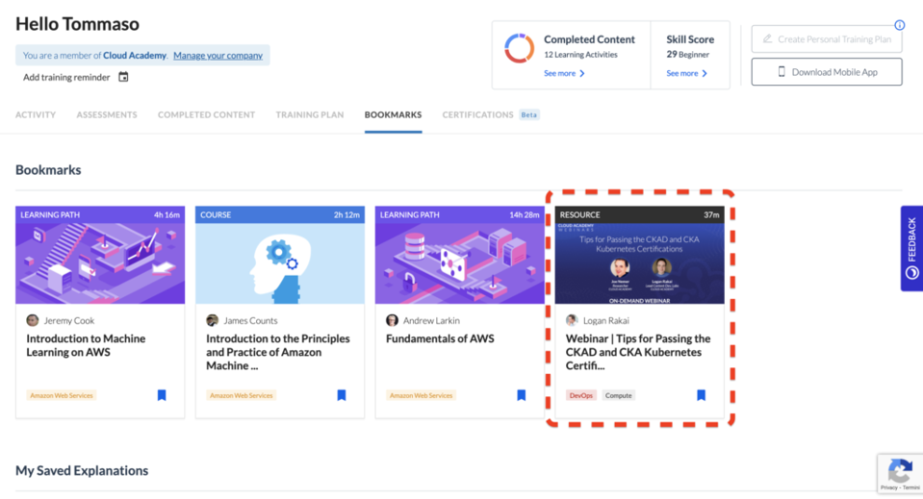
Task: Click Amazon Web Services tag on Jeremy Cook card
Action: tap(62, 395)
